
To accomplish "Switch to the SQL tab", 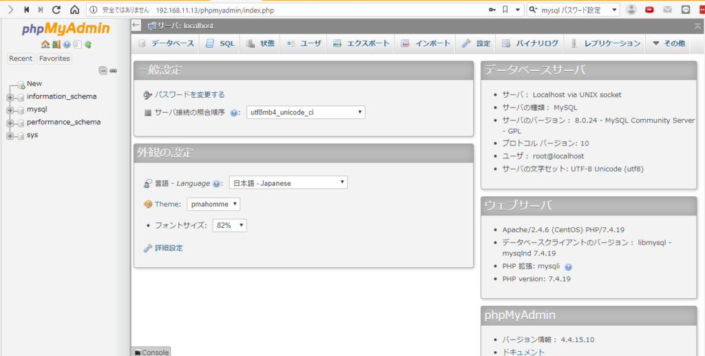I will point(220,43).
